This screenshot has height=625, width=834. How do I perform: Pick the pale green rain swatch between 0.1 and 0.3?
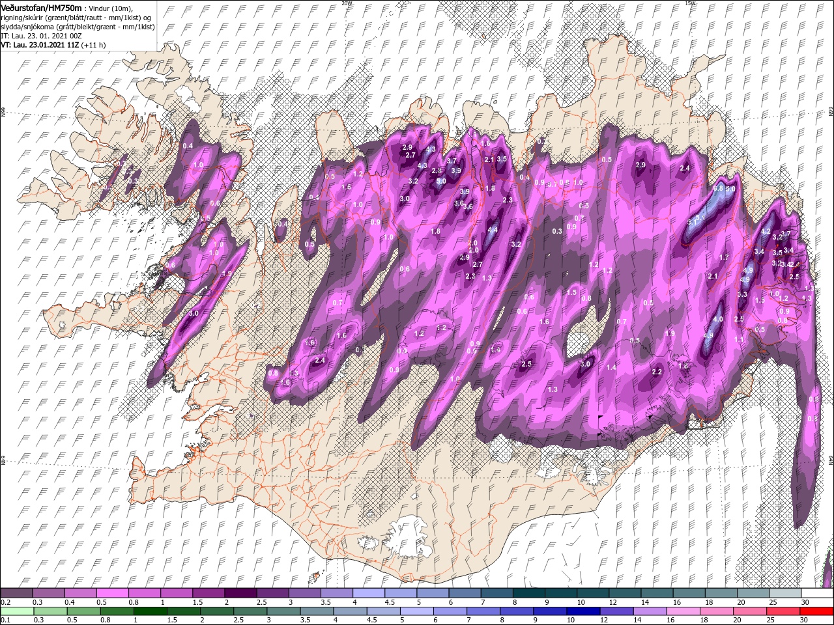point(17,611)
